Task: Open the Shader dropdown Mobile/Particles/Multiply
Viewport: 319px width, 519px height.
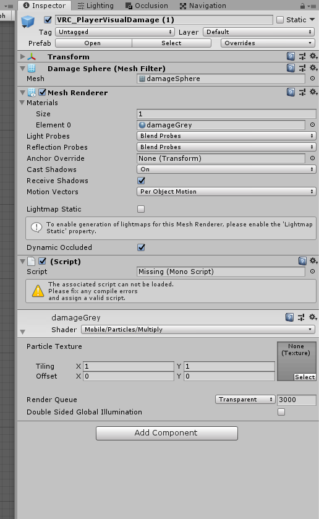Action: pos(198,330)
